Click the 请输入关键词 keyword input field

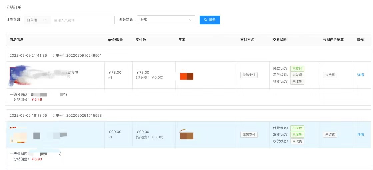[82, 20]
